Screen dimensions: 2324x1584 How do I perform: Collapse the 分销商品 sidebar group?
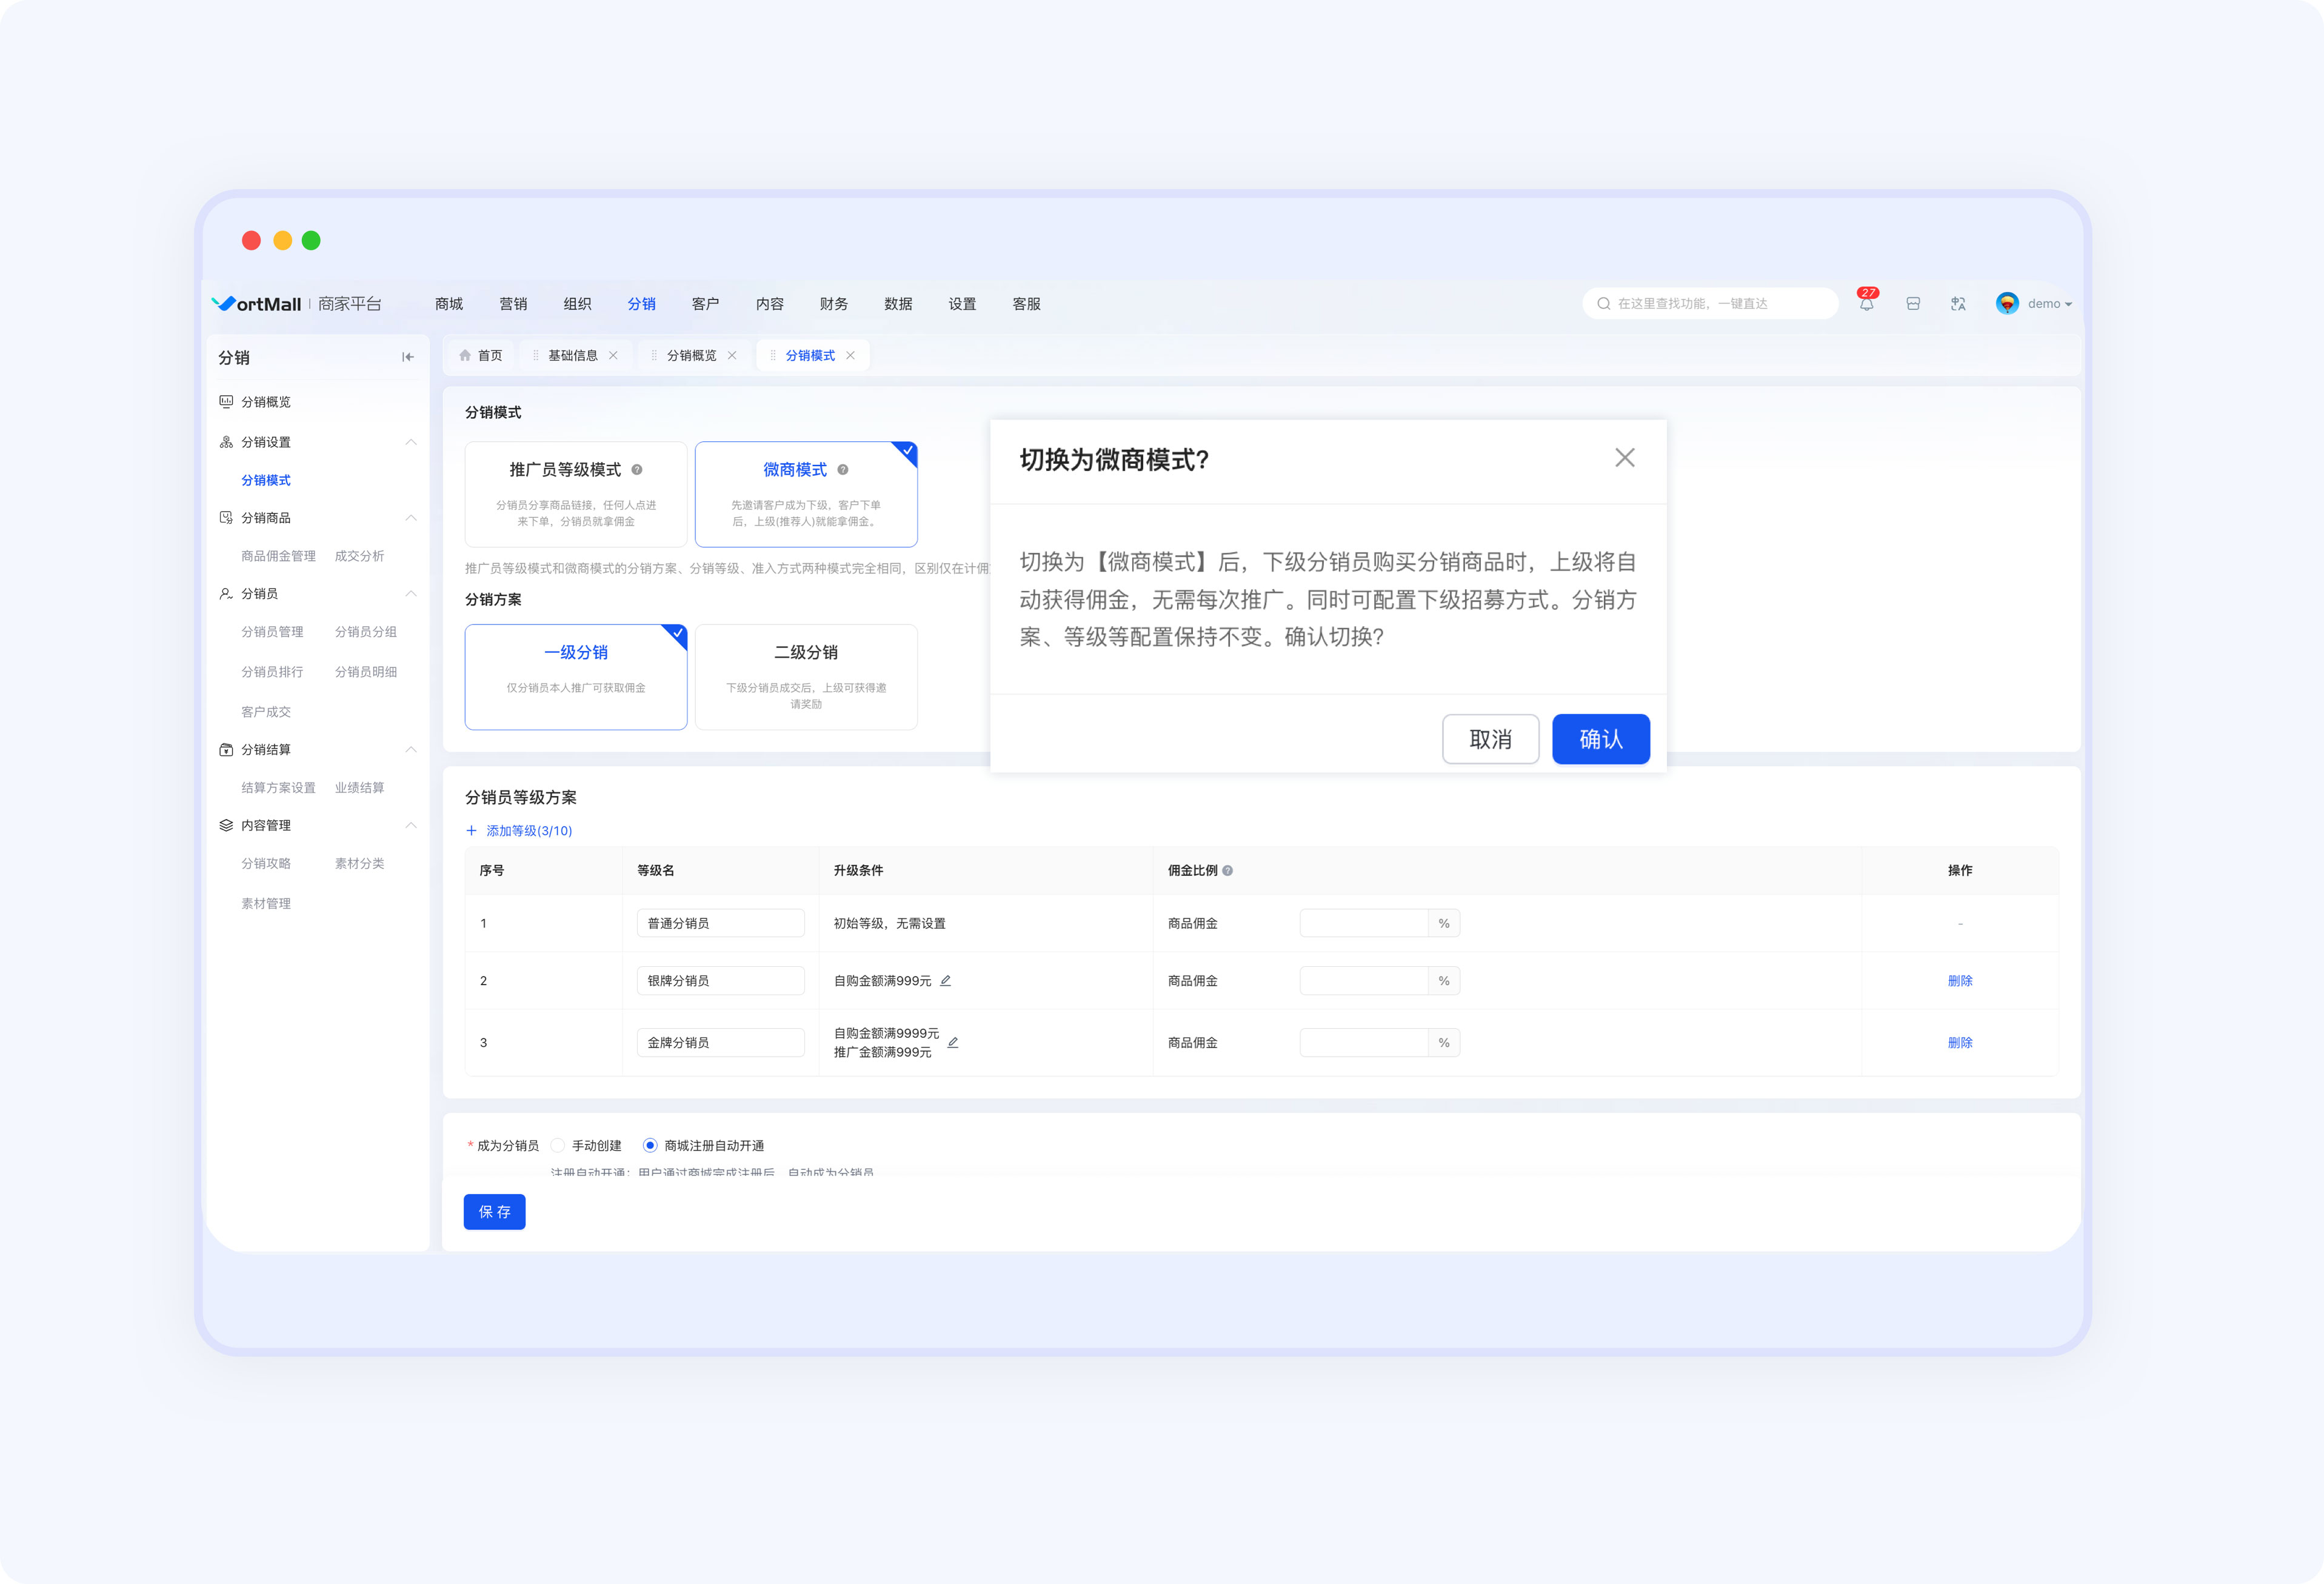411,518
